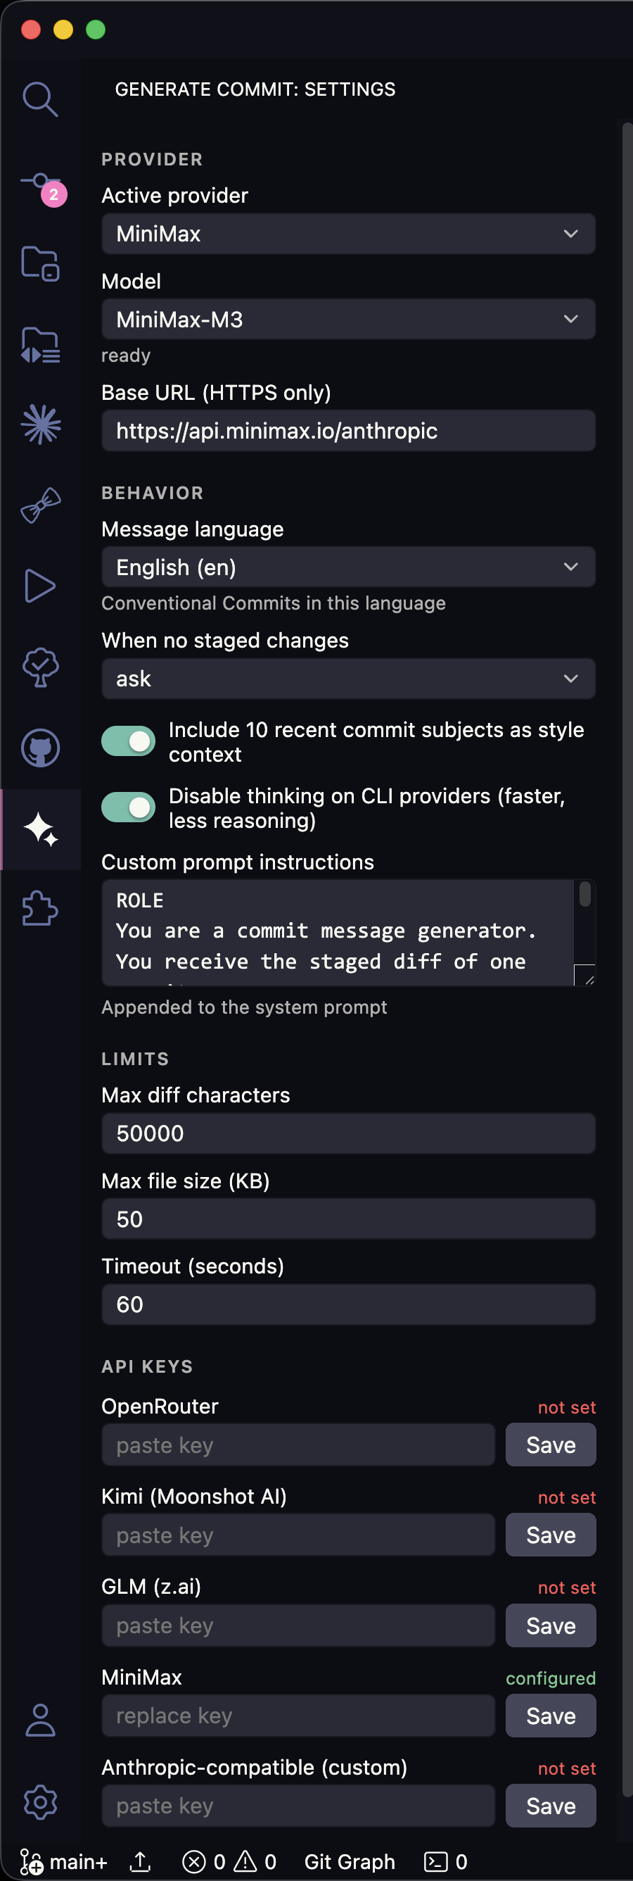
Task: Open the Run and Debug play icon
Action: (40, 586)
